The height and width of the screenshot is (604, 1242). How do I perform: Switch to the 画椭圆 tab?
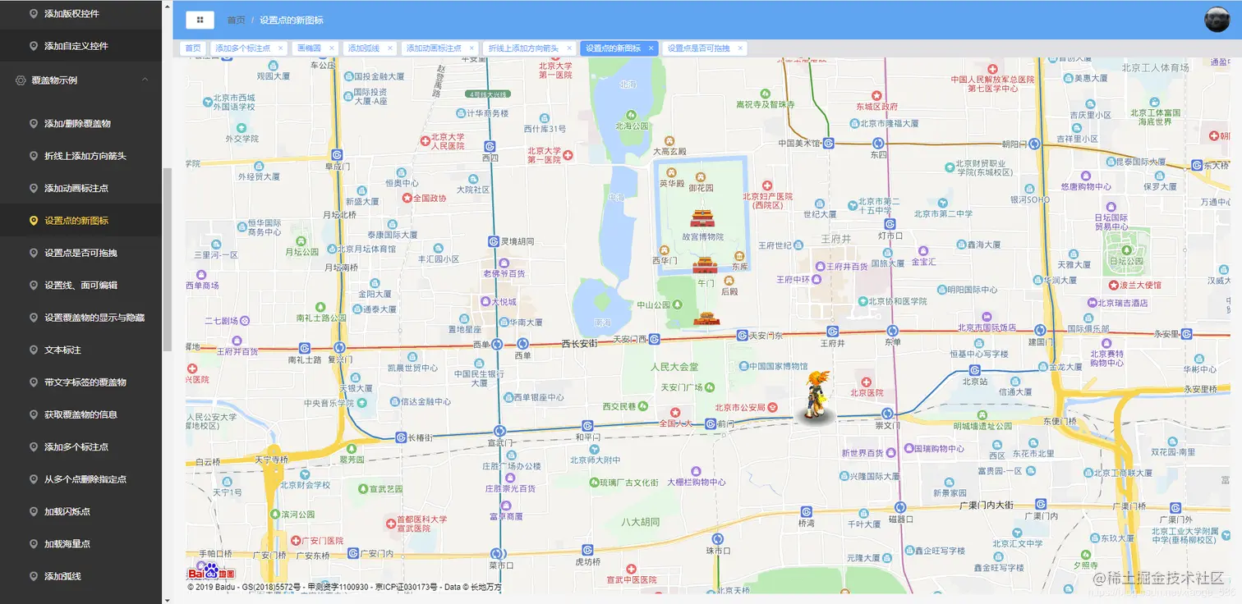tap(309, 48)
